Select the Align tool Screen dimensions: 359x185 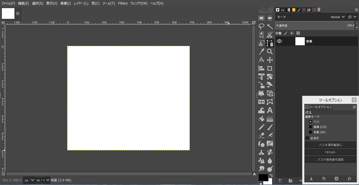(261, 68)
